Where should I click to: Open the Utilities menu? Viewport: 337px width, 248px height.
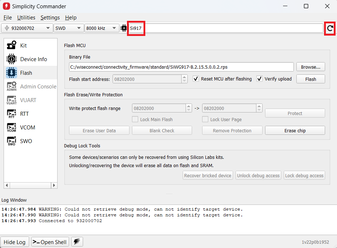[x=26, y=18]
